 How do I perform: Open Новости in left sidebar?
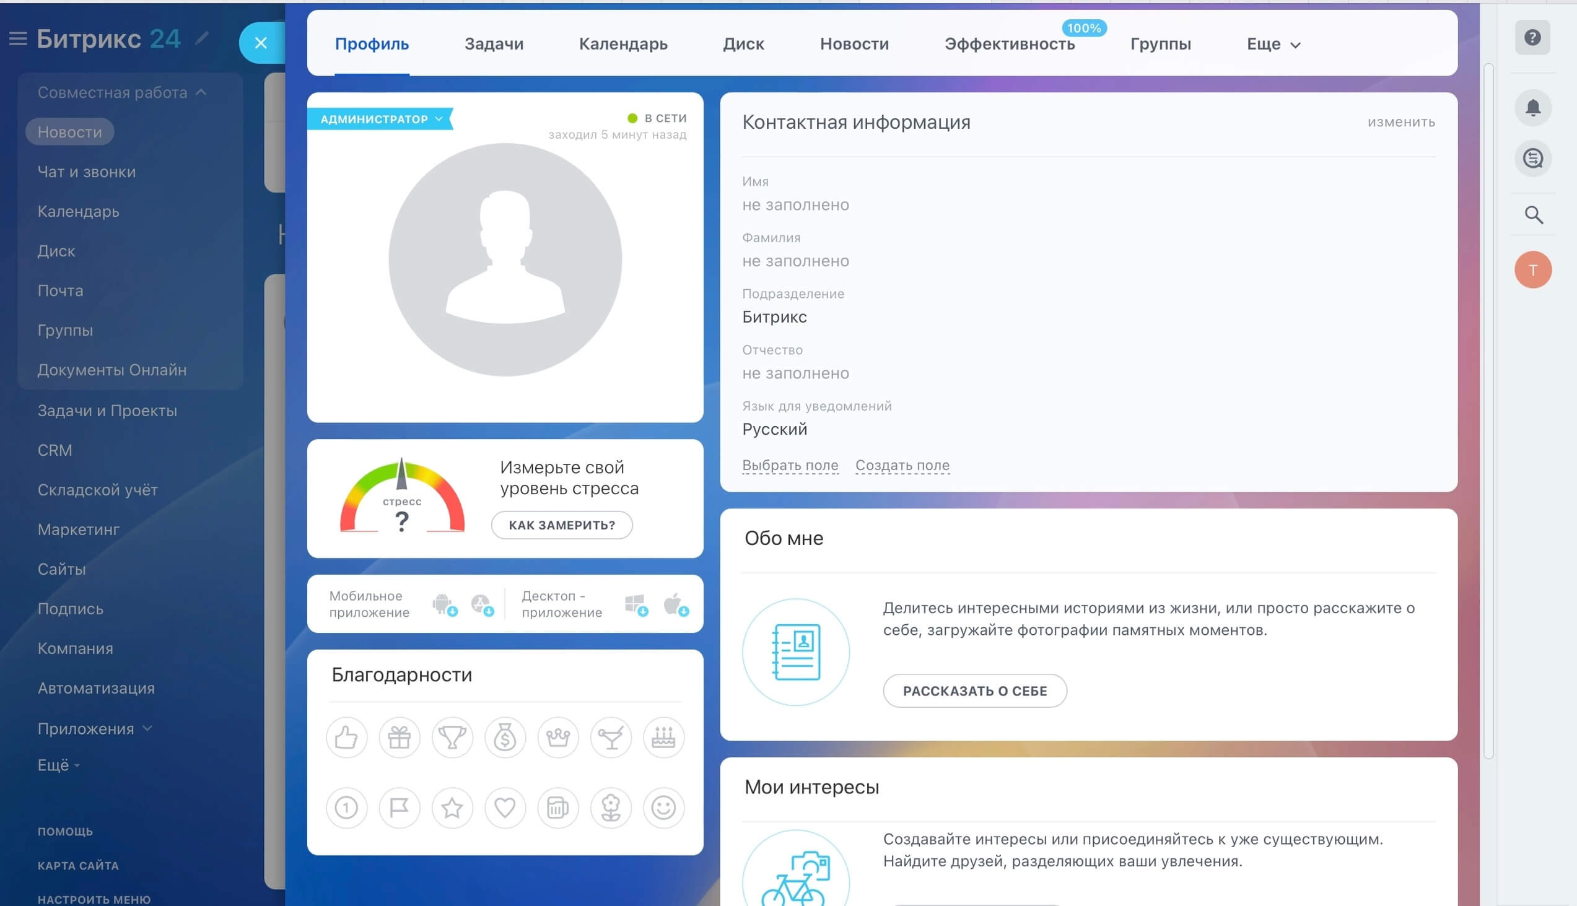(70, 132)
